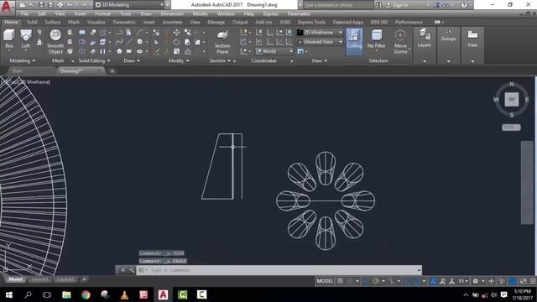Click the Polyline tool in Draw panel
Viewport: 537px width, 302px height.
pos(119,32)
